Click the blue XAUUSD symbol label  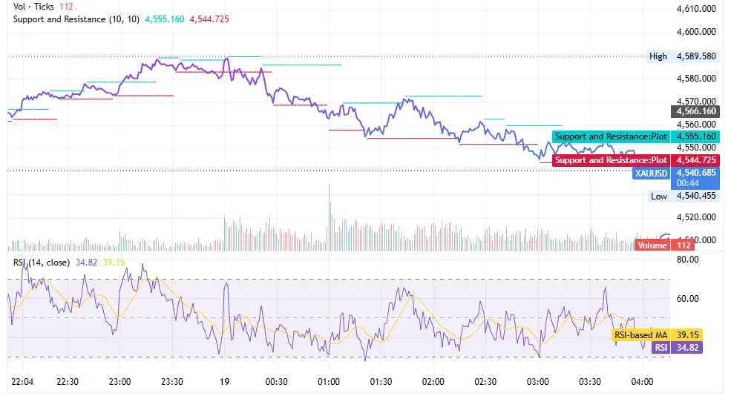pos(652,174)
